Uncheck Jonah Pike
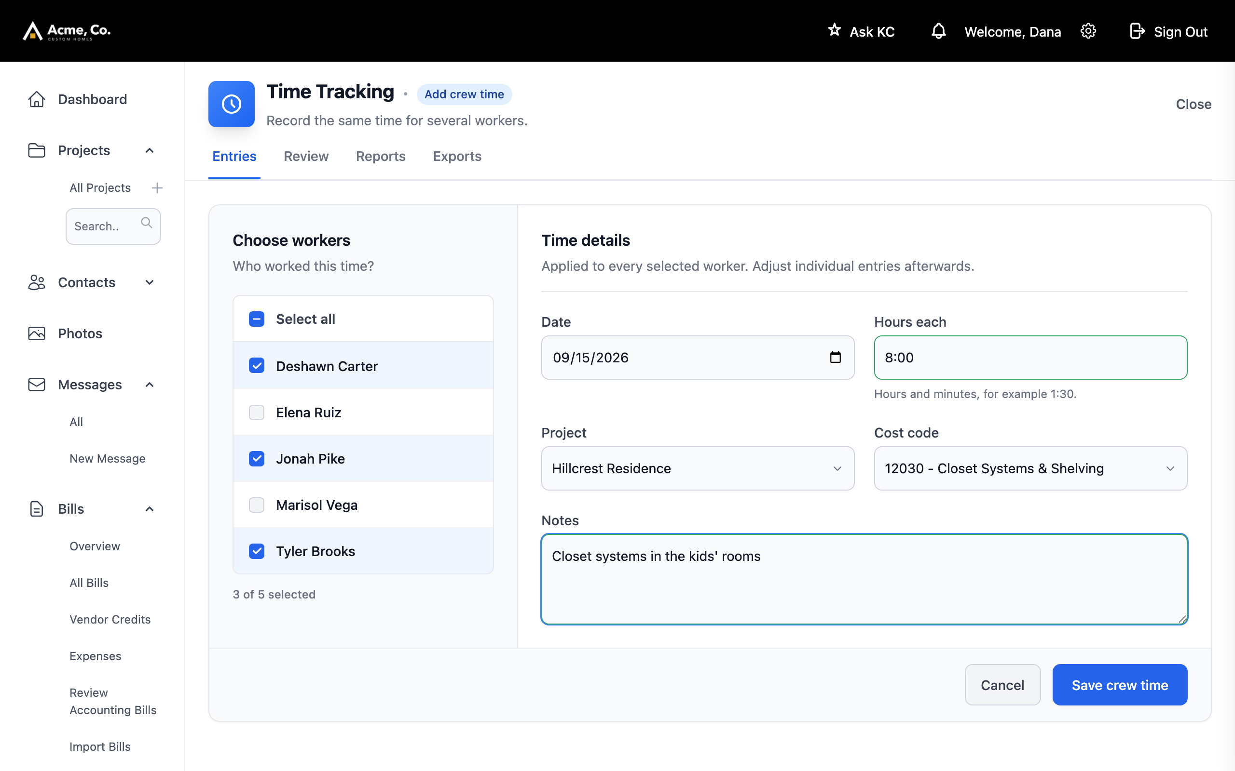Viewport: 1235px width, 771px height. click(x=256, y=458)
